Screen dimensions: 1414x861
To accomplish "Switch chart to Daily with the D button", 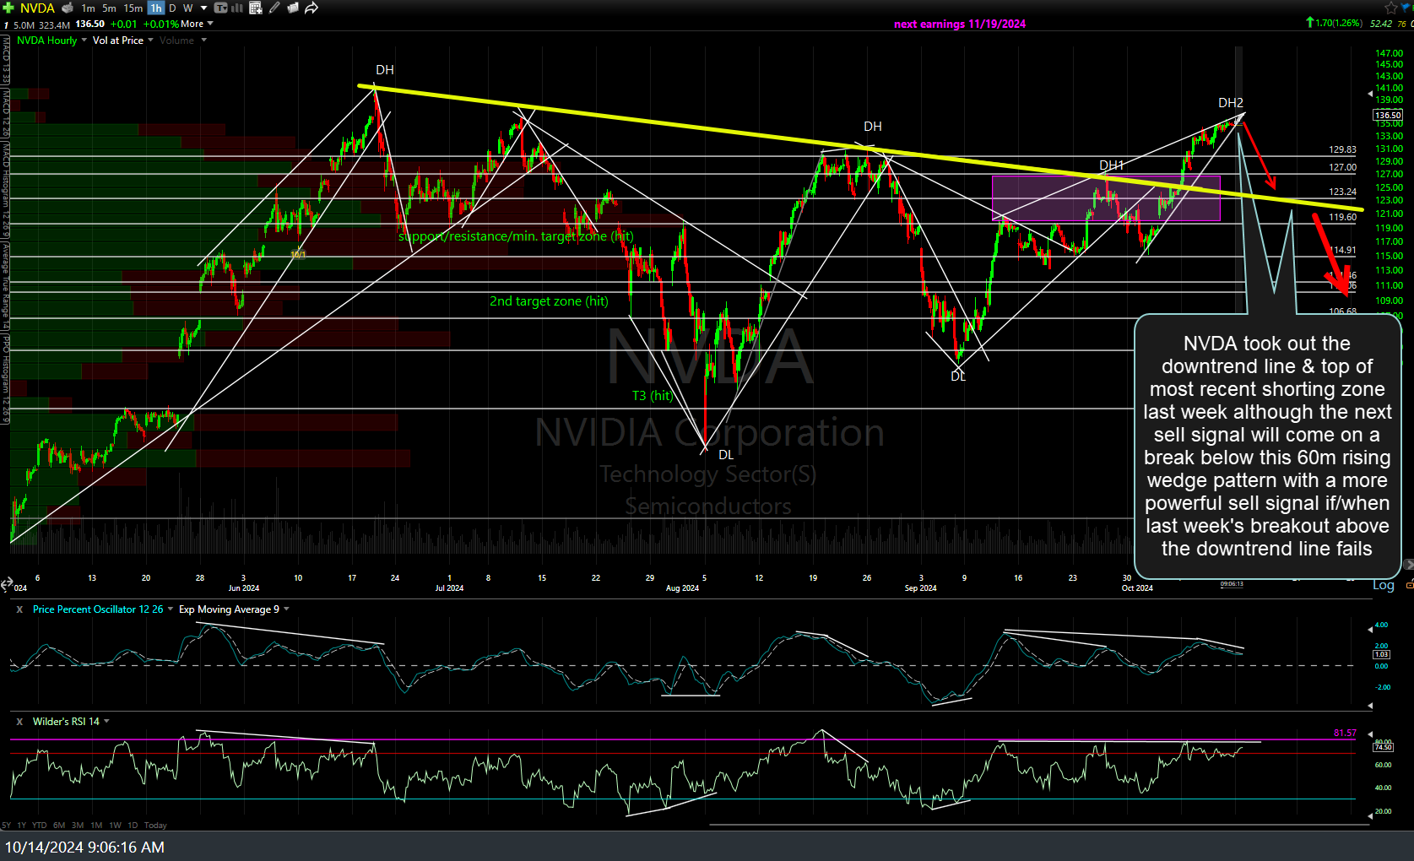I will click(171, 8).
